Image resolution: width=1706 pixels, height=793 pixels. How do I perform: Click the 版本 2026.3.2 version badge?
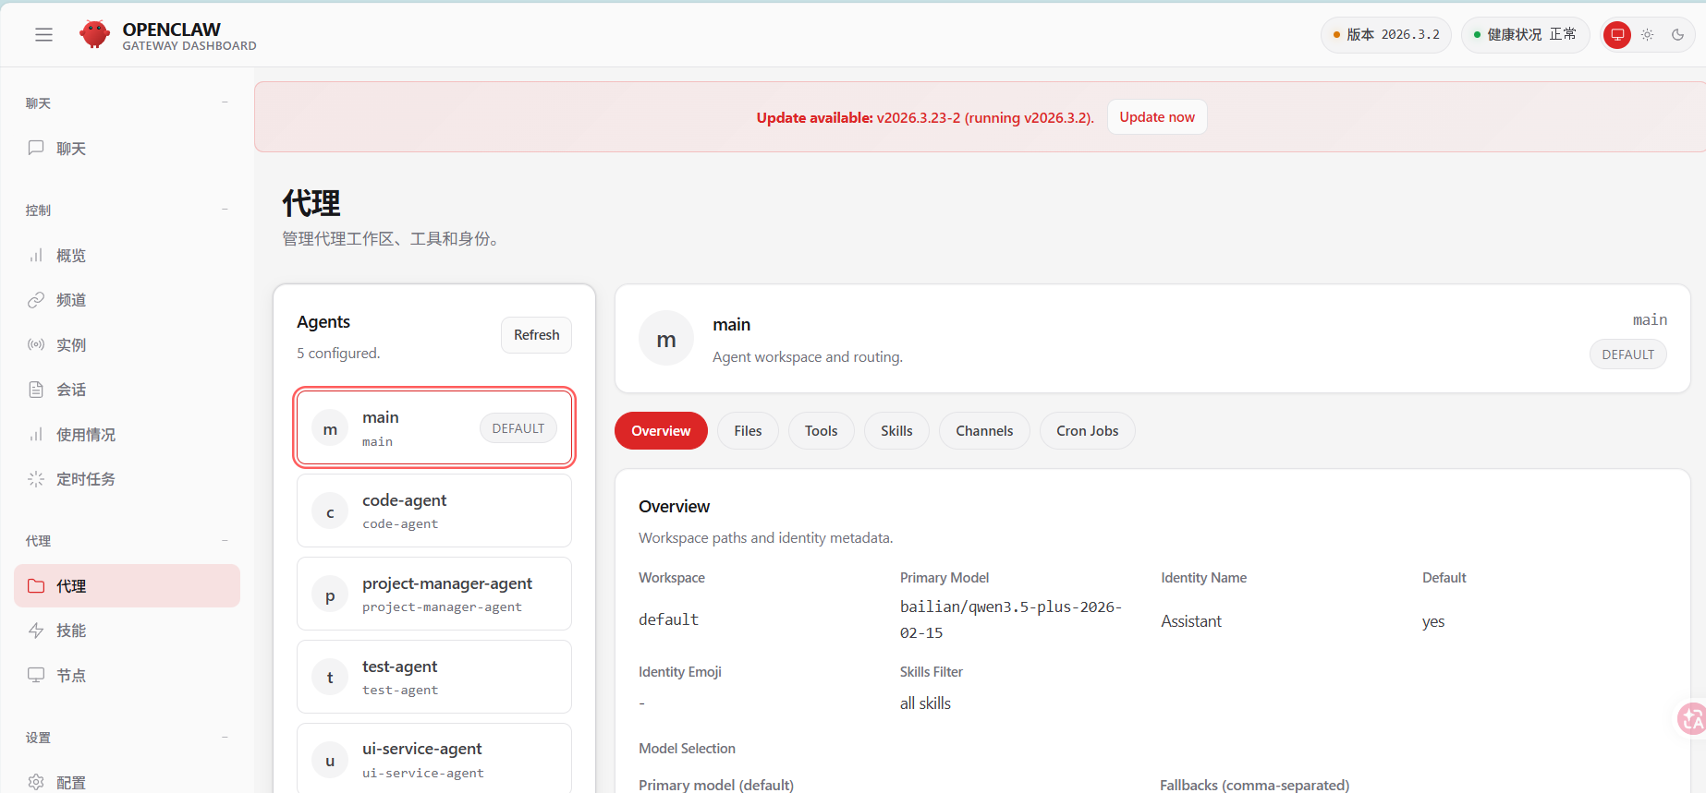point(1385,35)
